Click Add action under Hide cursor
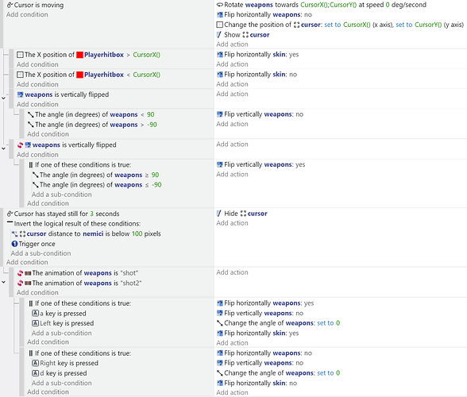The height and width of the screenshot is (397, 467). 232,223
